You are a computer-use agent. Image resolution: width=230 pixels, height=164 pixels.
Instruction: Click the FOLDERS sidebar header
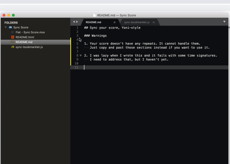[11, 23]
